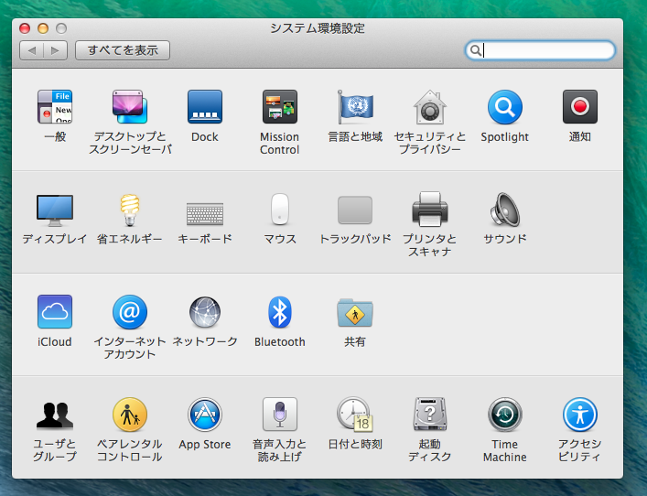Open Bluetooth preferences icon
This screenshot has height=496, width=647.
coord(280,311)
